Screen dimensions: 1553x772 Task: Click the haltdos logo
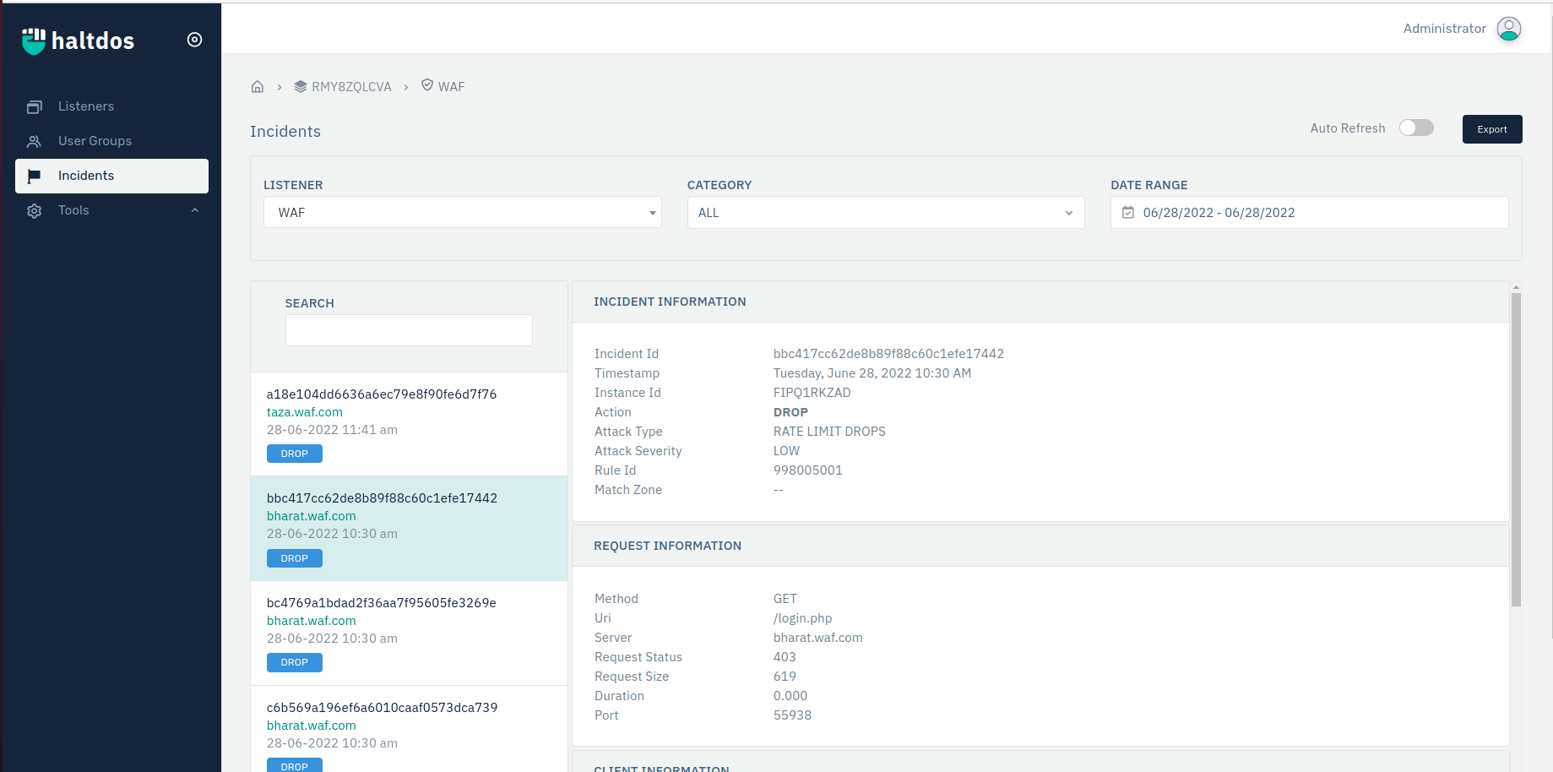(x=78, y=41)
